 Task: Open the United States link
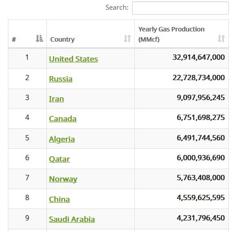tap(73, 59)
